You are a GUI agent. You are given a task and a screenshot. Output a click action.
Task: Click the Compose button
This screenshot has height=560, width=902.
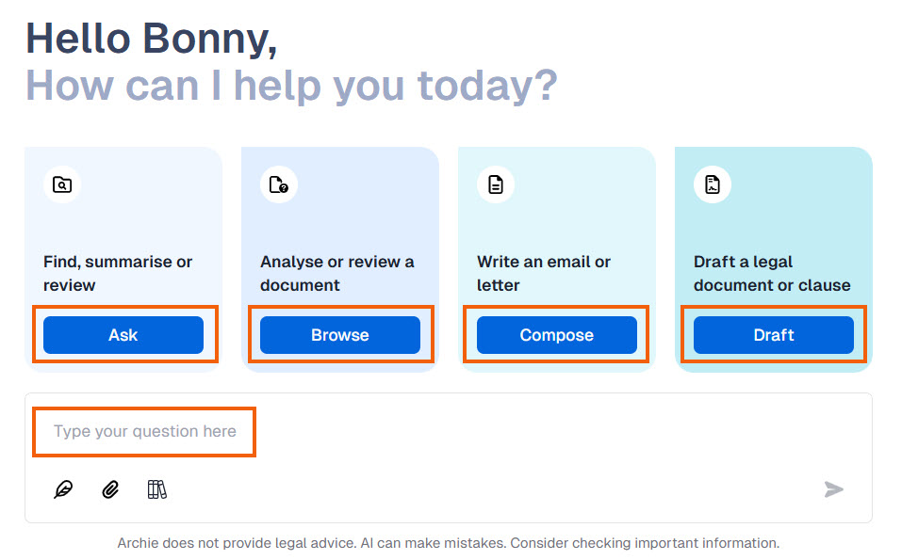pyautogui.click(x=557, y=335)
